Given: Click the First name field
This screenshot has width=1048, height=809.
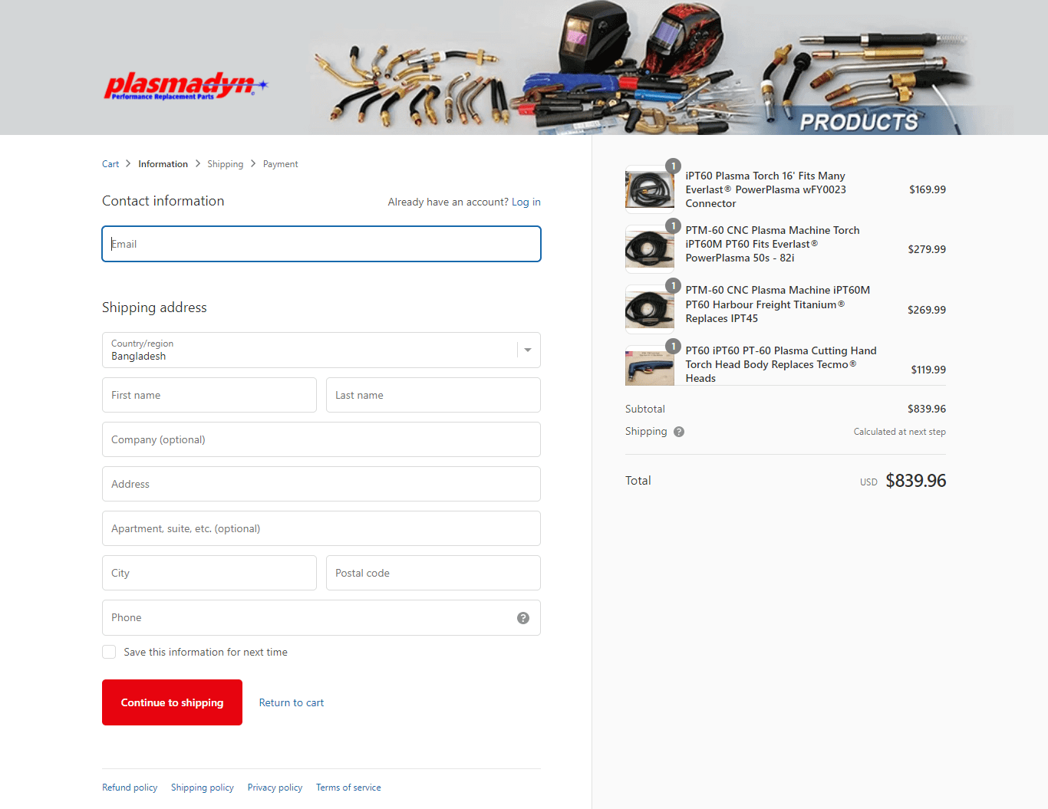Looking at the screenshot, I should tap(209, 395).
